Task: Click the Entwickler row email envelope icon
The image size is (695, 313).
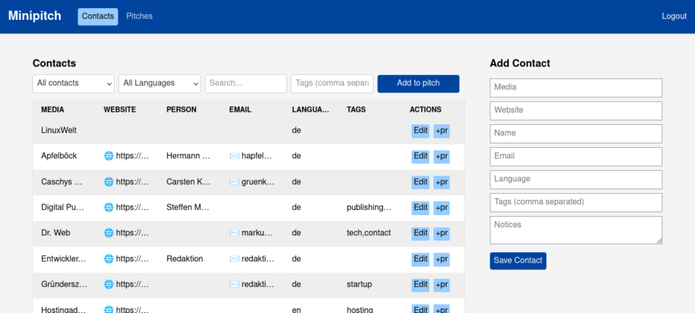Action: tap(234, 259)
